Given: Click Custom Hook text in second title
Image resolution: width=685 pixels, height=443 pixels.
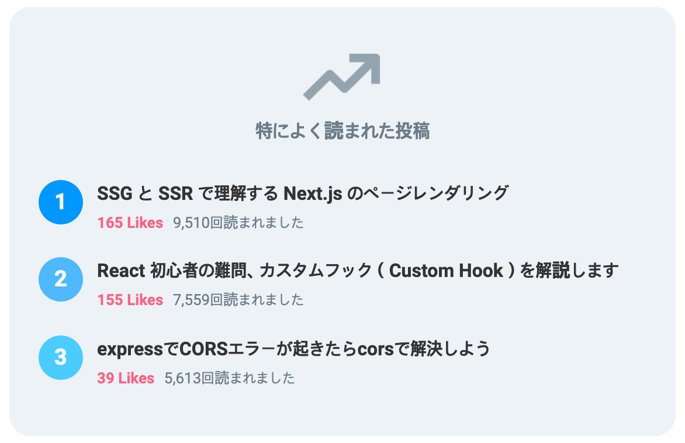Looking at the screenshot, I should point(446,271).
